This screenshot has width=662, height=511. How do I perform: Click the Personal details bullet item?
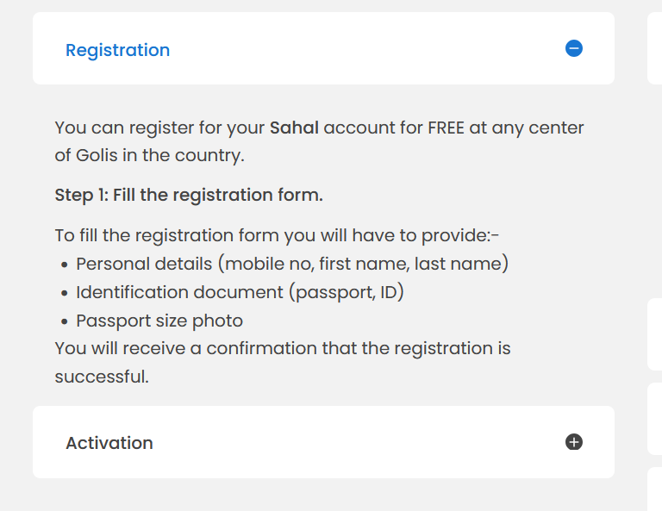click(x=292, y=264)
